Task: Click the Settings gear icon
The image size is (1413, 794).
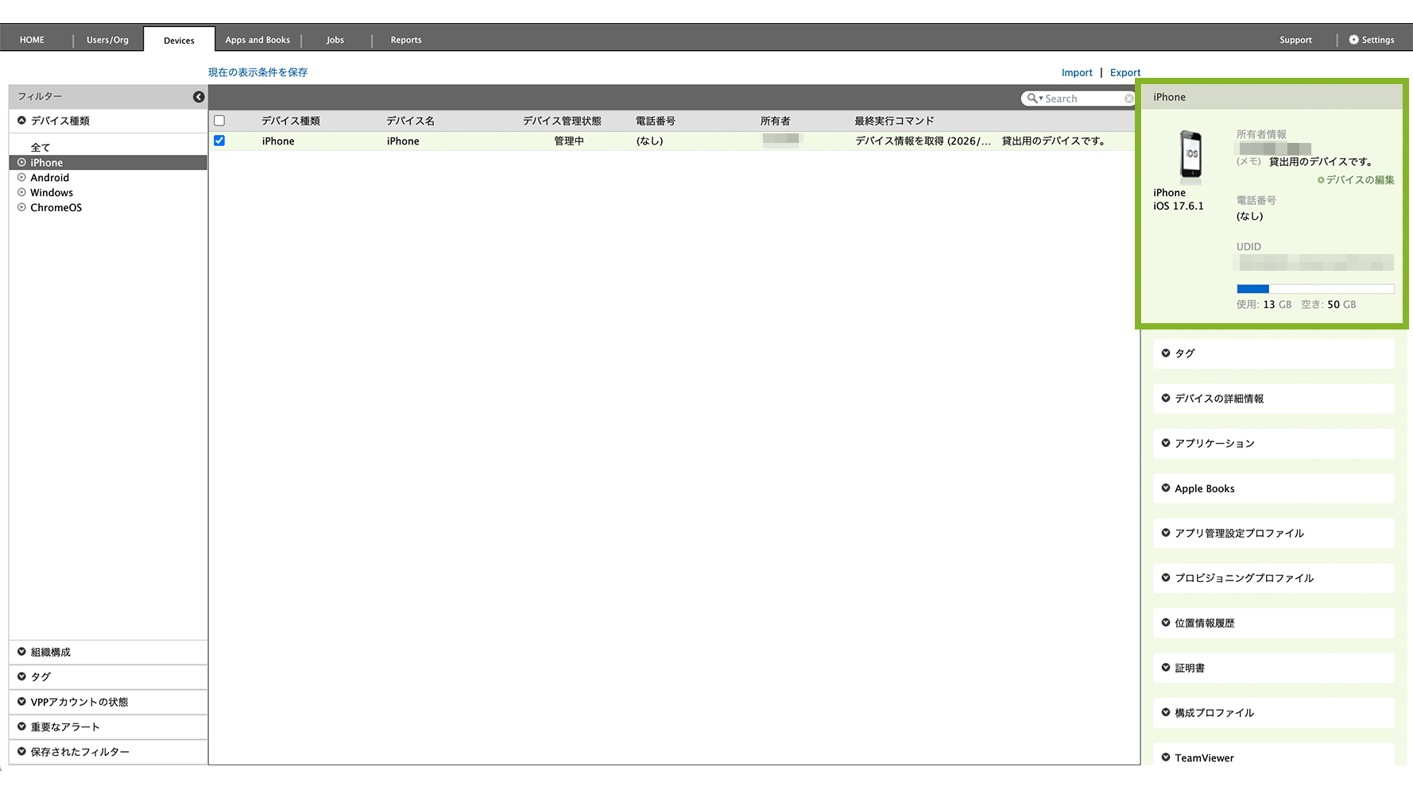Action: 1353,40
